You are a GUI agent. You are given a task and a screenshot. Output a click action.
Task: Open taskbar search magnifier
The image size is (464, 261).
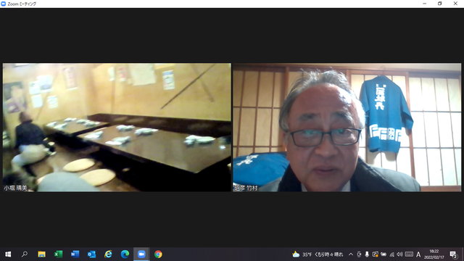[x=25, y=254]
